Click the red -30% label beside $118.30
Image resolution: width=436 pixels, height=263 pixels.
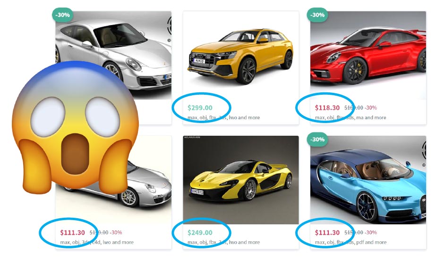click(x=371, y=107)
